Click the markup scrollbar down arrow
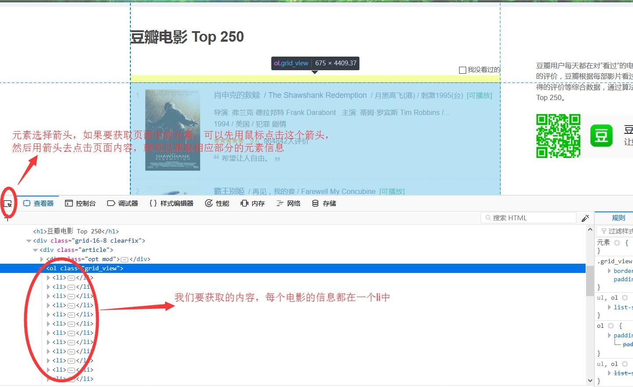Screen dimensions: 633x387 point(590,380)
